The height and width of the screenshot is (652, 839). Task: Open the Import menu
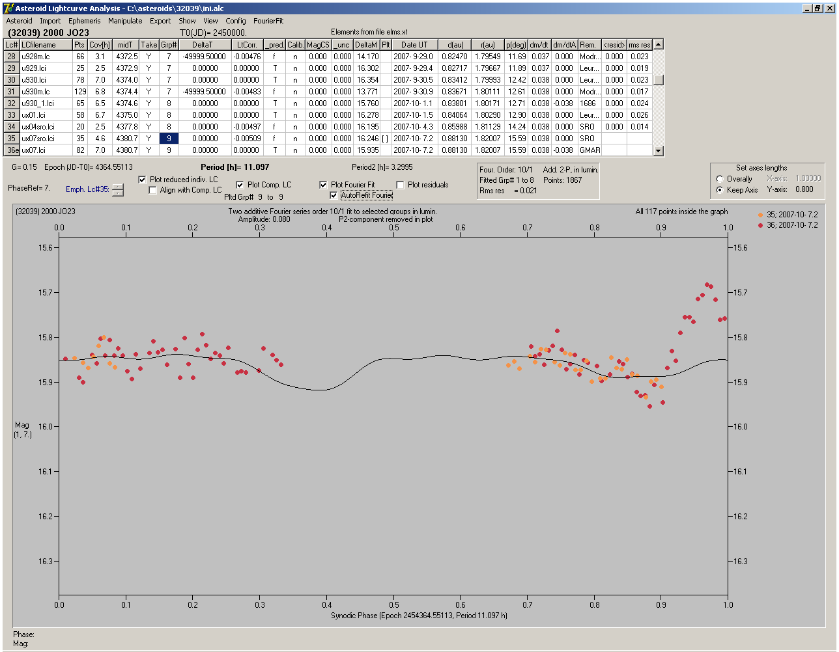tap(50, 21)
